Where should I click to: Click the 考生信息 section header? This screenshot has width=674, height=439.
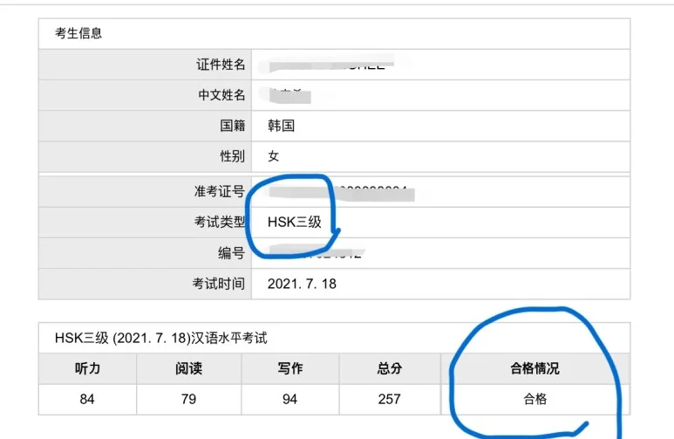click(x=79, y=33)
